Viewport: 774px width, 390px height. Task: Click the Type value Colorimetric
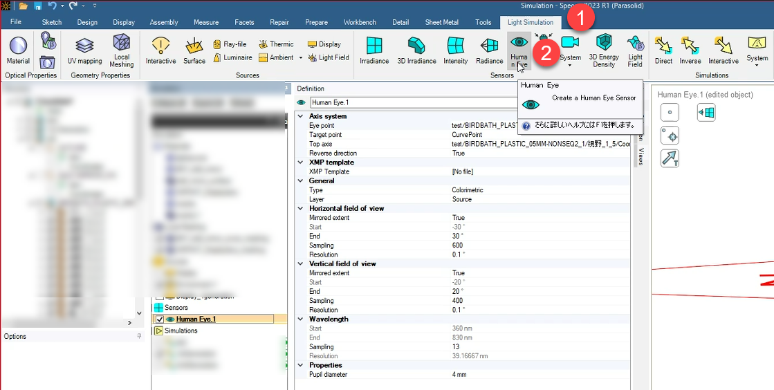[468, 190]
